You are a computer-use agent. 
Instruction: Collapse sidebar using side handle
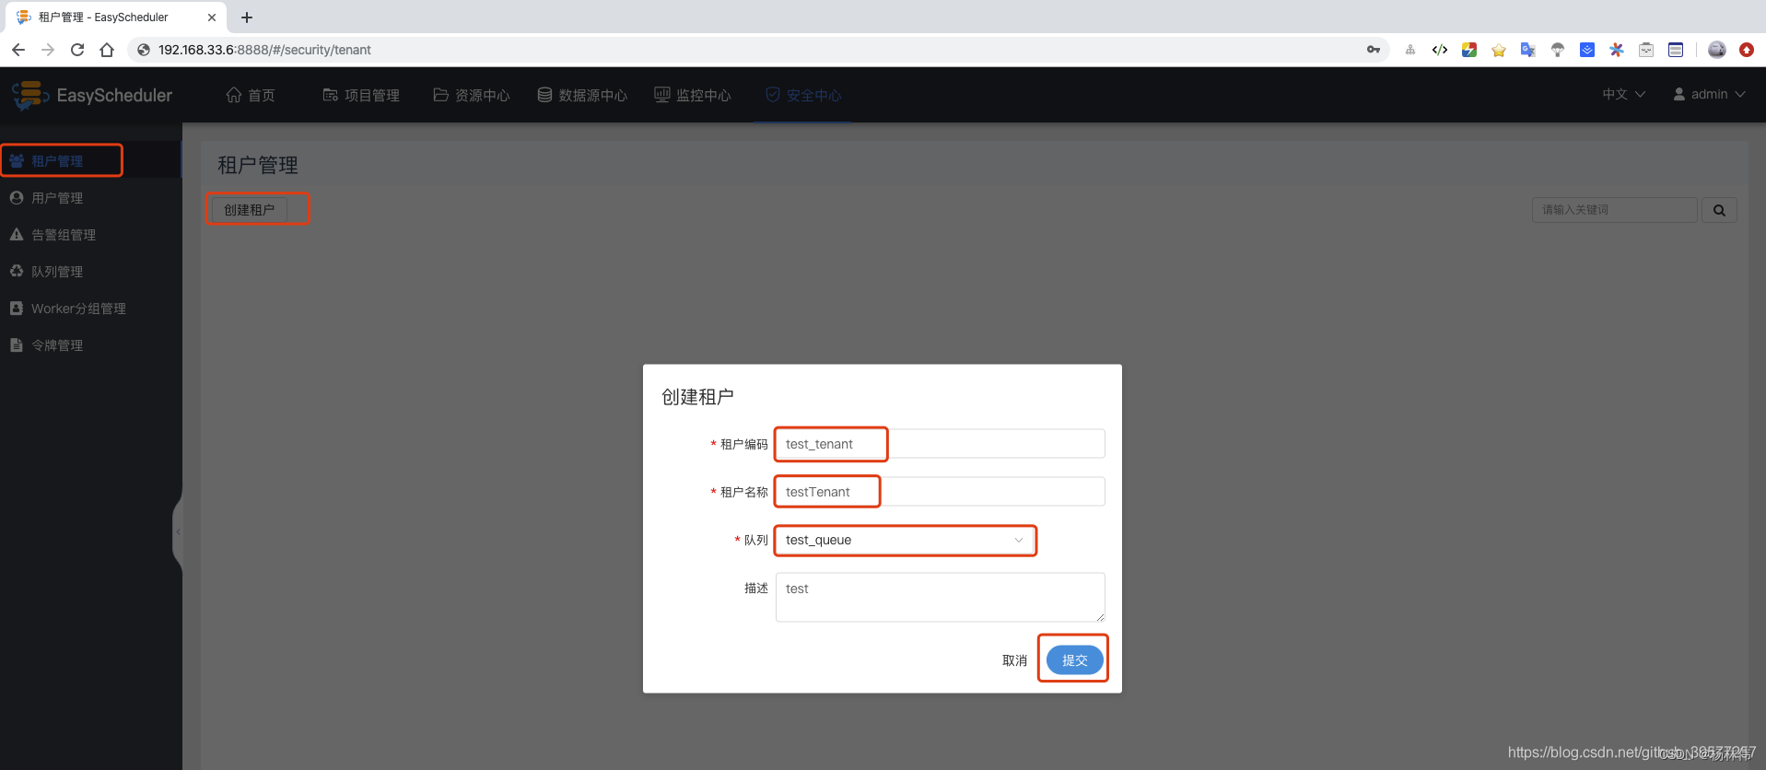pyautogui.click(x=178, y=531)
